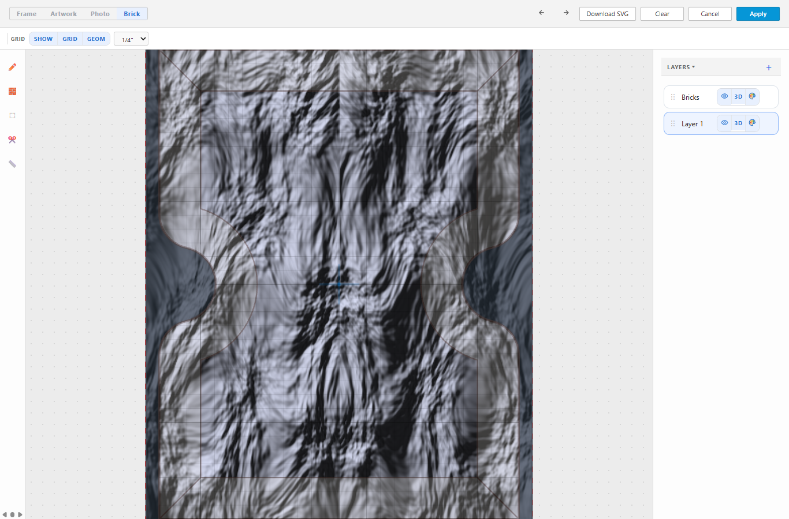Image resolution: width=789 pixels, height=519 pixels.
Task: Toggle the GRID snap option
Action: pos(70,39)
